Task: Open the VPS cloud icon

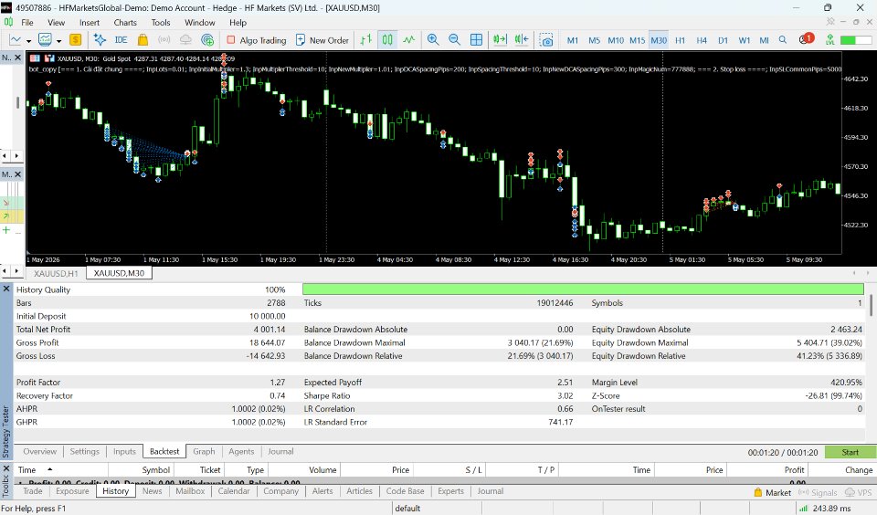Action: point(185,39)
